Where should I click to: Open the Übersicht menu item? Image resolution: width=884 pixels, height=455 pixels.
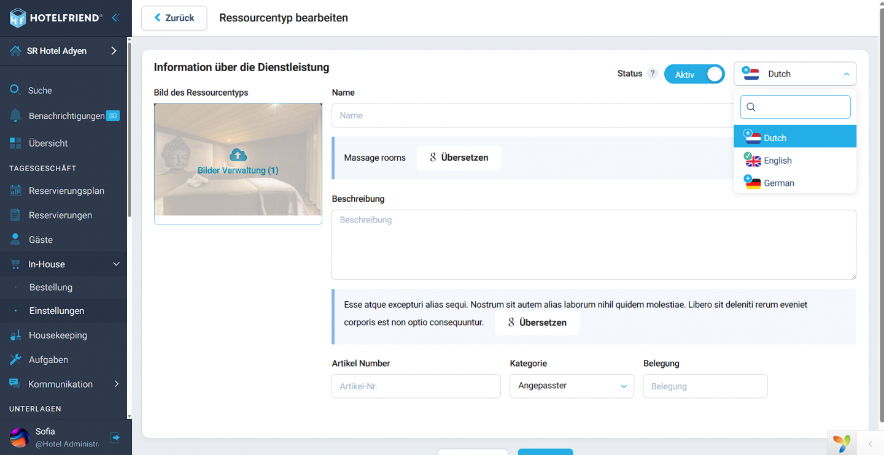click(x=48, y=143)
